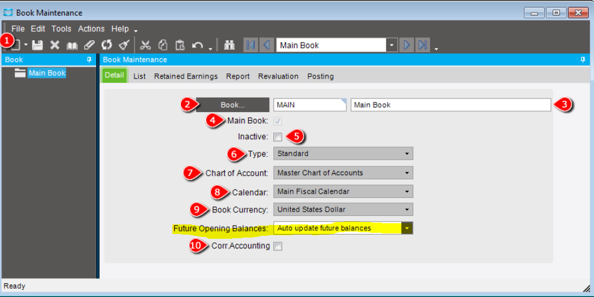This screenshot has width=594, height=297.
Task: Toggle the Main Book checkbox
Action: click(x=277, y=121)
